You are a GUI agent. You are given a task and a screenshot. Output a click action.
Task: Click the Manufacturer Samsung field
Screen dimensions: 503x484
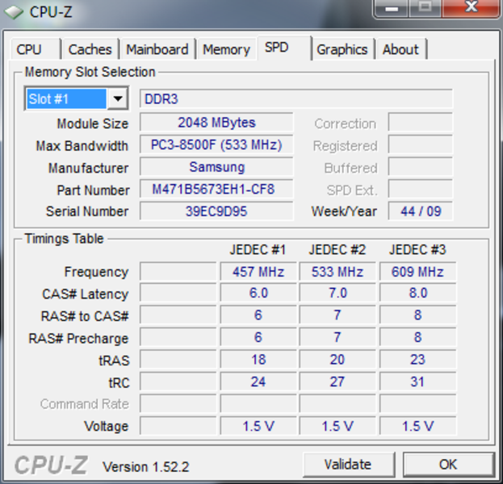[x=216, y=168]
